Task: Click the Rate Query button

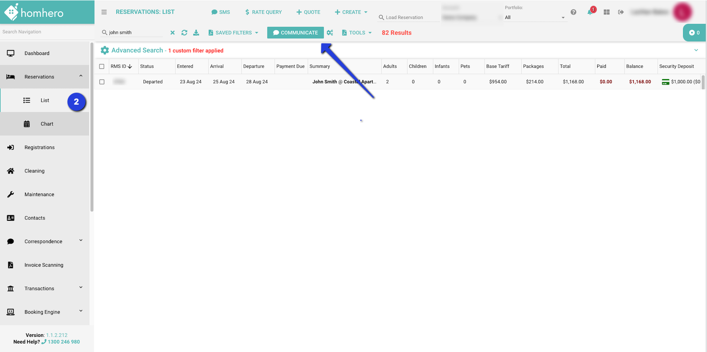Action: click(263, 12)
